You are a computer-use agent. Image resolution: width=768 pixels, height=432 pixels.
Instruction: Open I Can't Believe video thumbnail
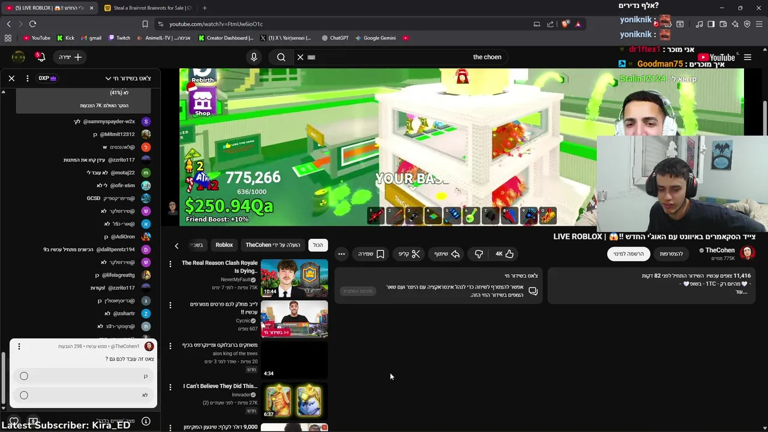[x=294, y=401]
